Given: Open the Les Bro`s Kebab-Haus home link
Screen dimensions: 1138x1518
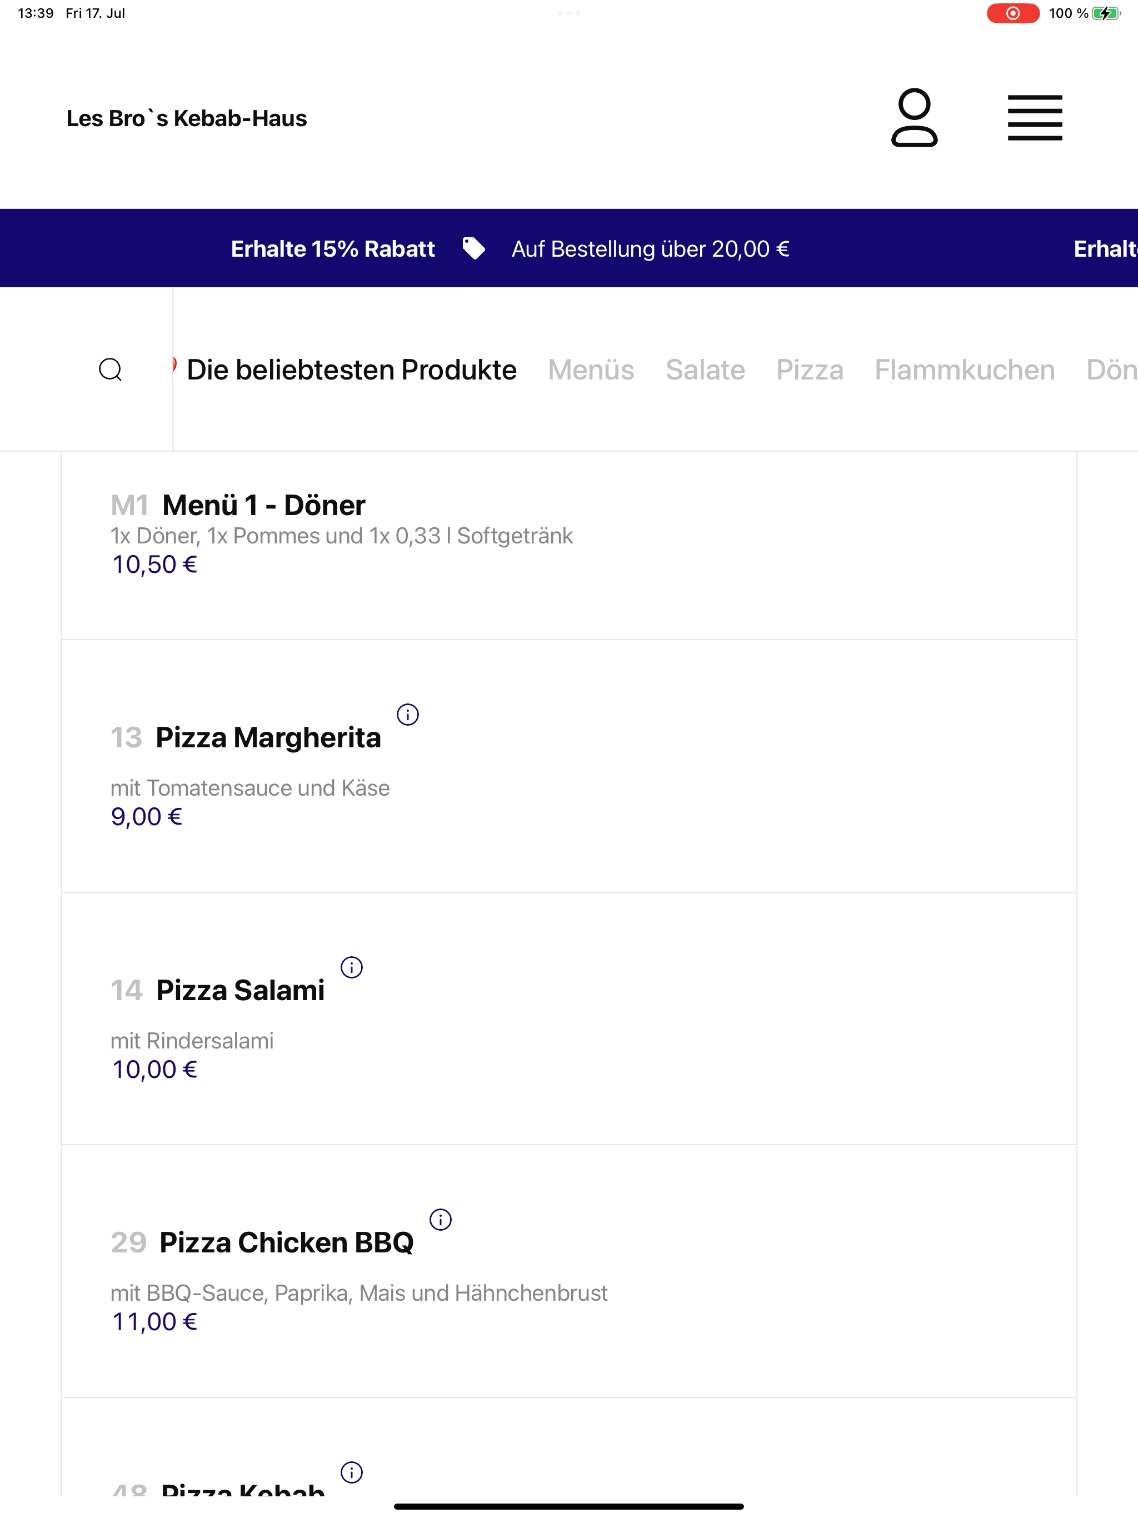Looking at the screenshot, I should pyautogui.click(x=187, y=118).
